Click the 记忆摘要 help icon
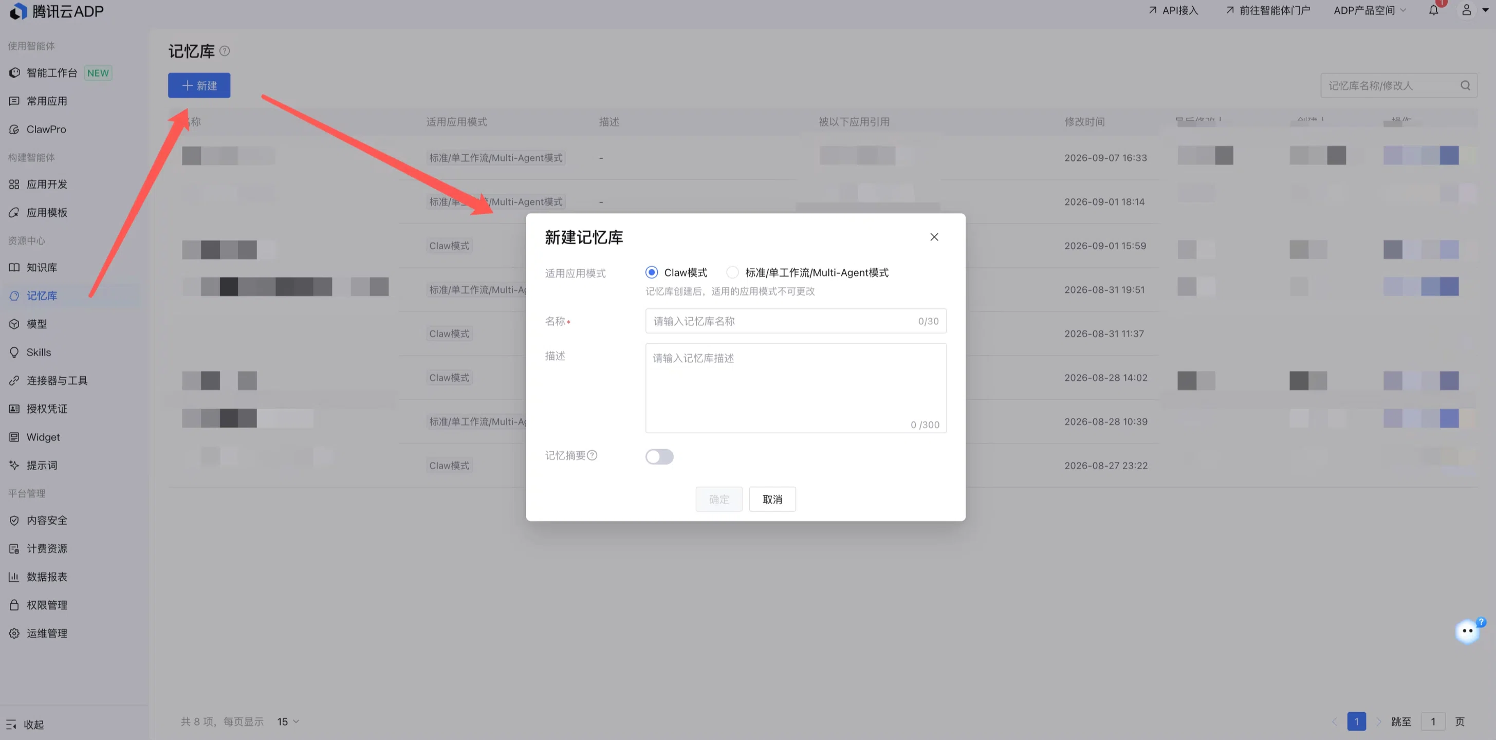1496x740 pixels. (x=593, y=455)
